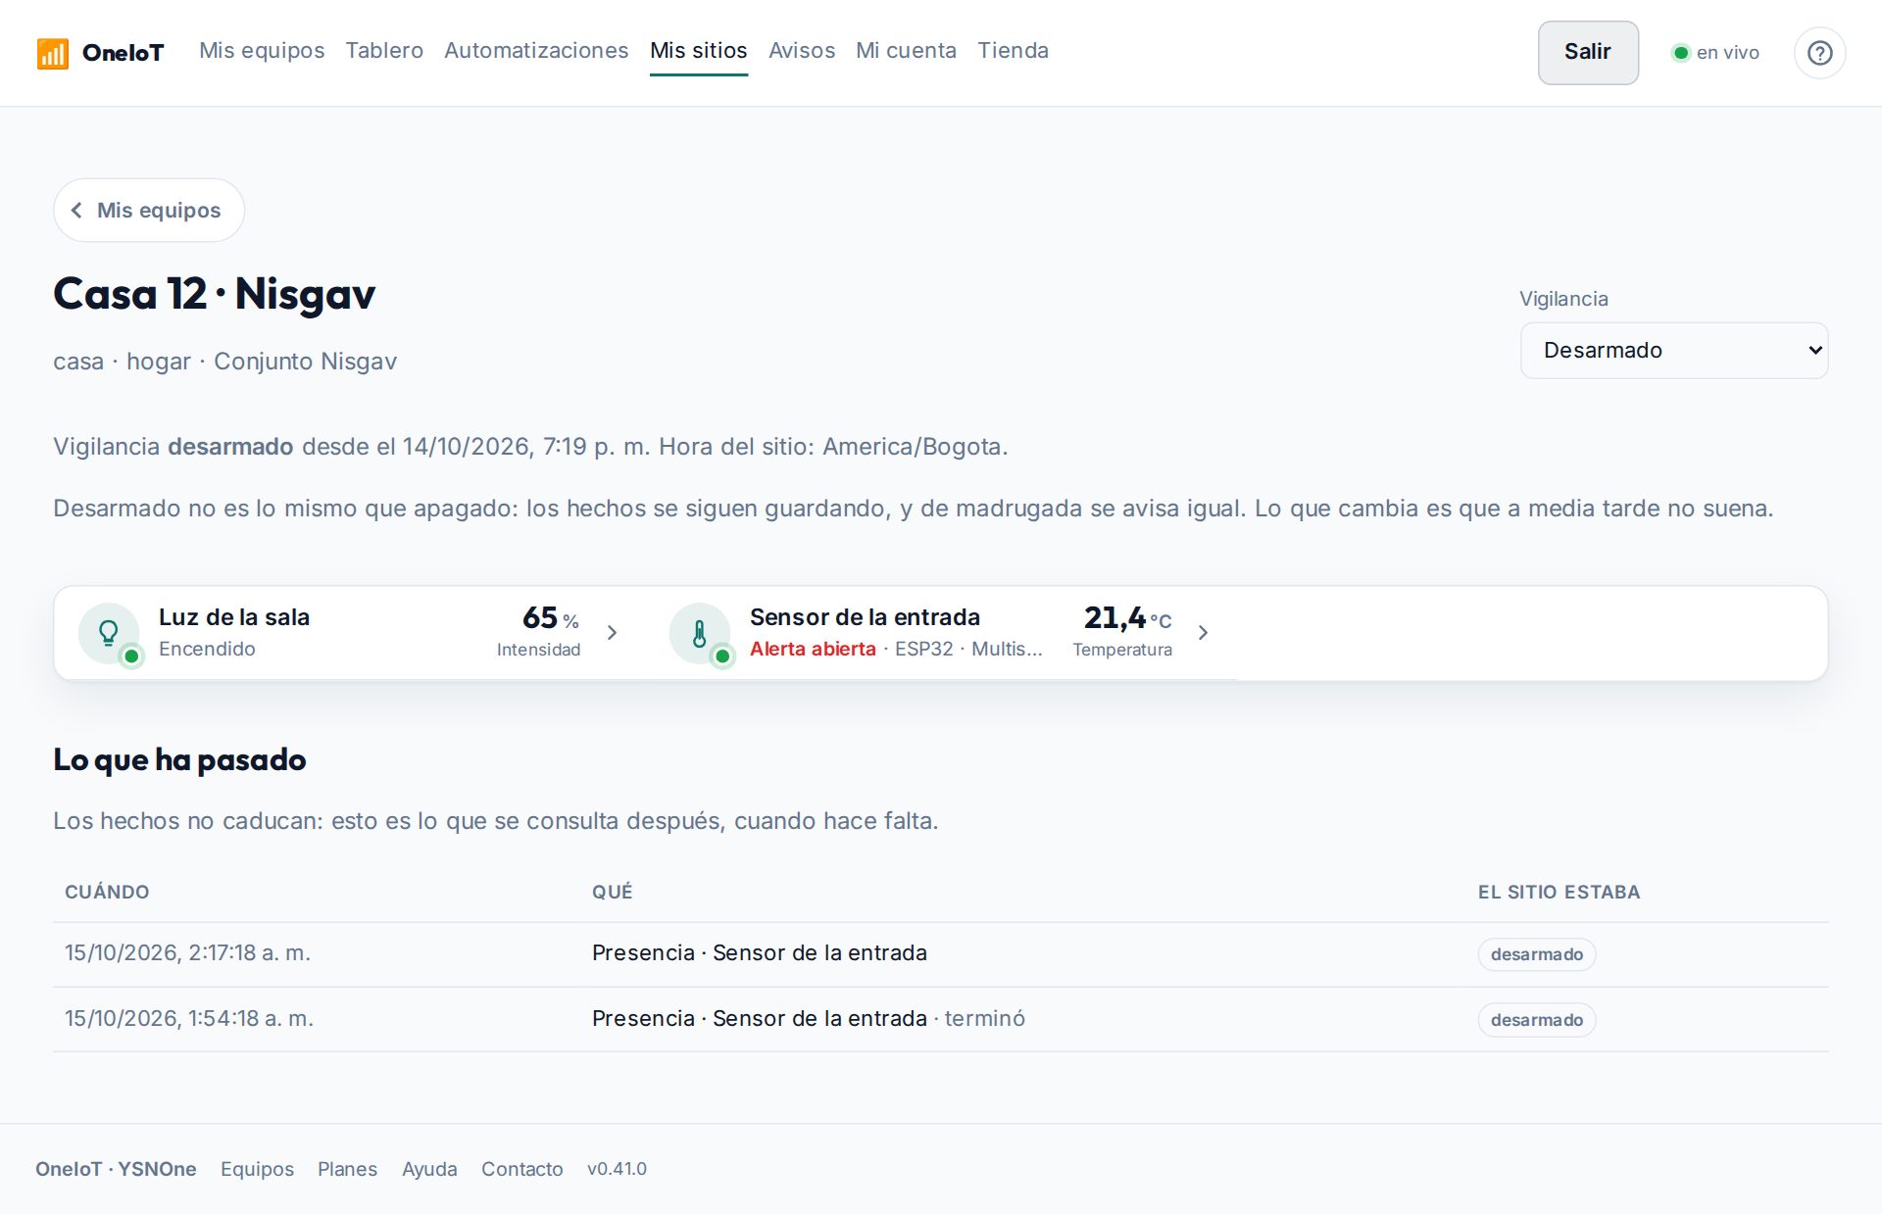Image resolution: width=1882 pixels, height=1214 pixels.
Task: Select the Mis sitios nav tab
Action: 699,51
